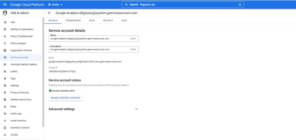This screenshot has height=140, width=296.
Task: Click the Unique ID number 109055314226841197252
Action: (62, 71)
